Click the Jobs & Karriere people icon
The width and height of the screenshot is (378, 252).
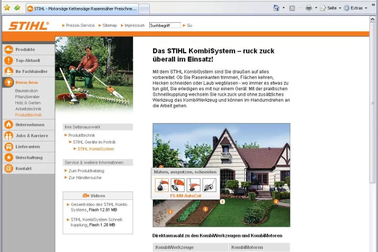(x=8, y=135)
